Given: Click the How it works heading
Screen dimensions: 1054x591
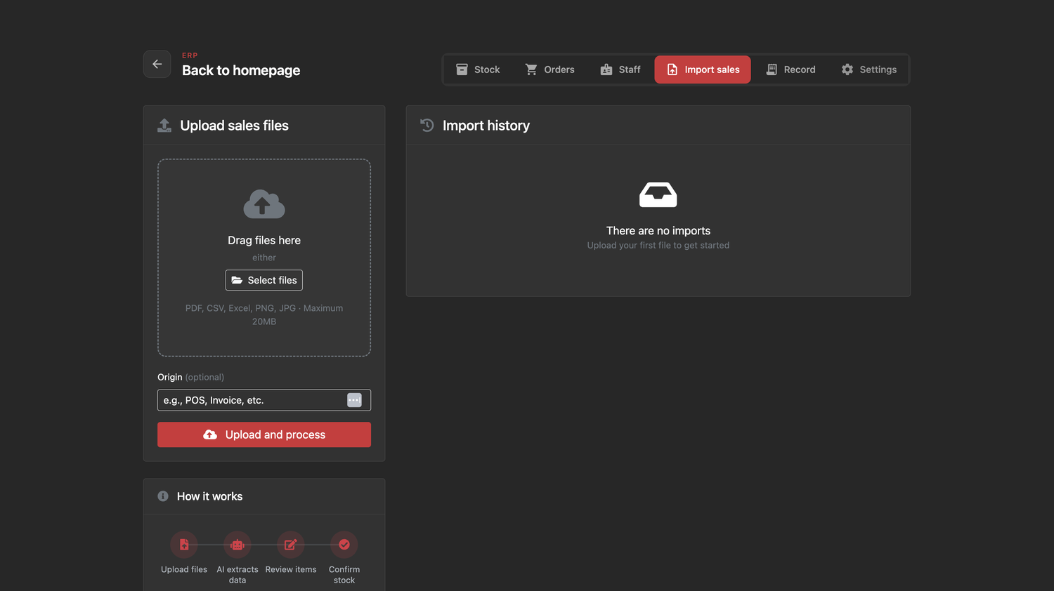Looking at the screenshot, I should (209, 496).
